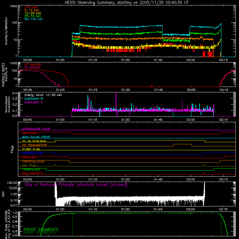This screenshot has width=239, height=239.
Task: Click the red BAD_PACKETS tick mark
Action: point(204,173)
